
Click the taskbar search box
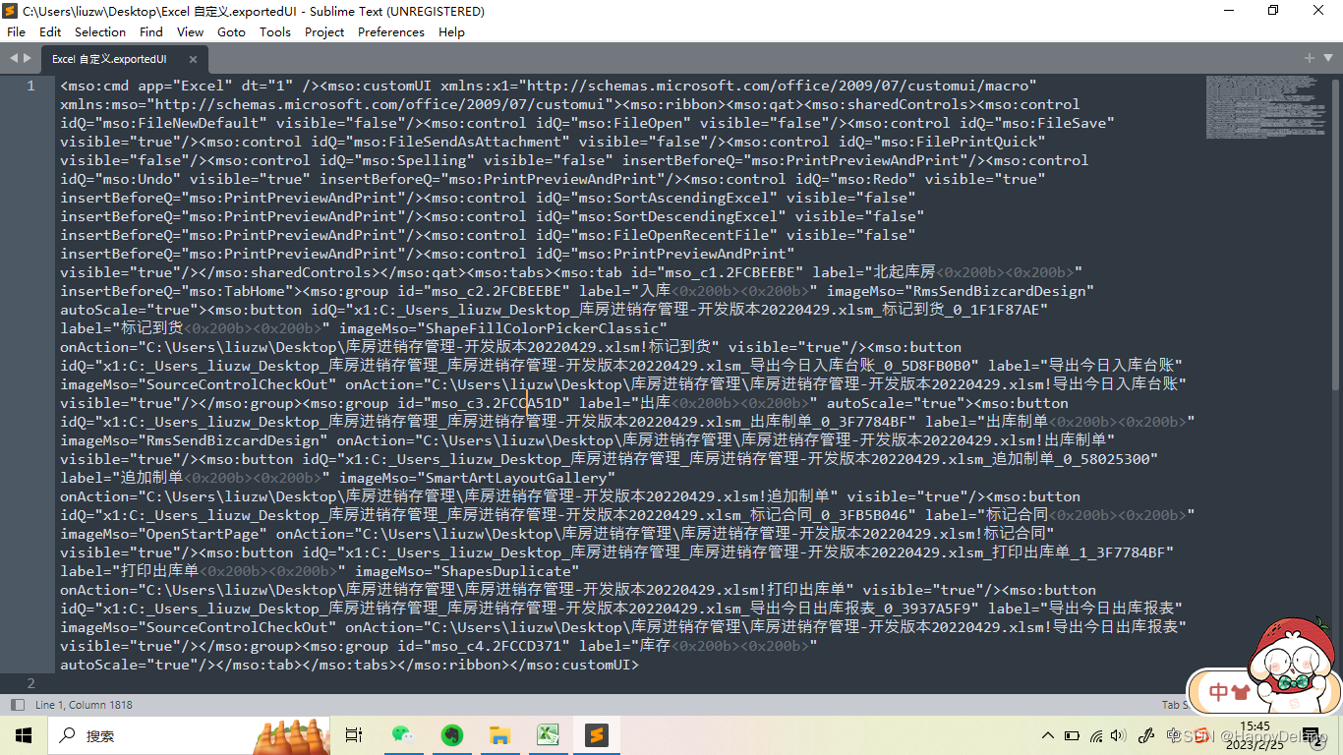(187, 735)
